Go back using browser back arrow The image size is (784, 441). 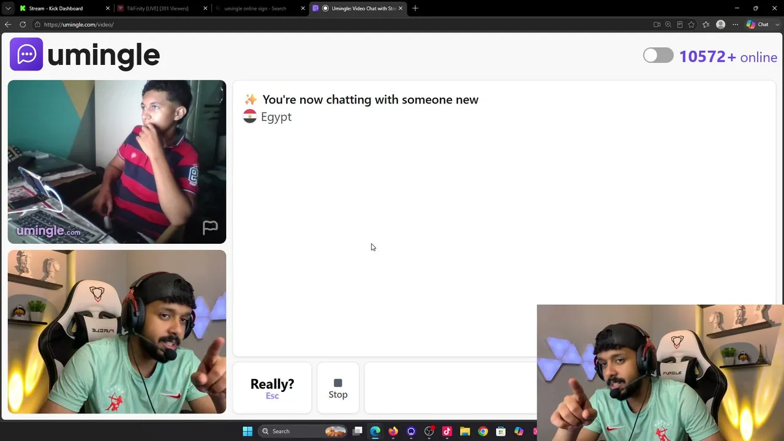(x=8, y=24)
